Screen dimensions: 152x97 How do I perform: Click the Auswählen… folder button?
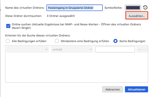coord(137,16)
